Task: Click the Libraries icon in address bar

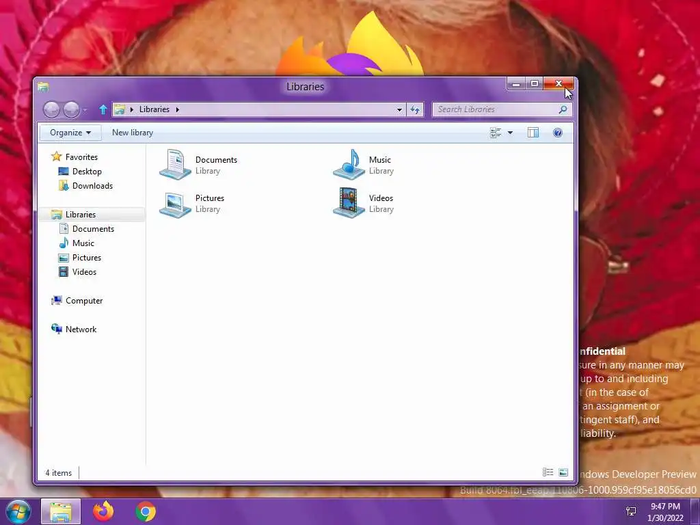Action: pos(120,109)
